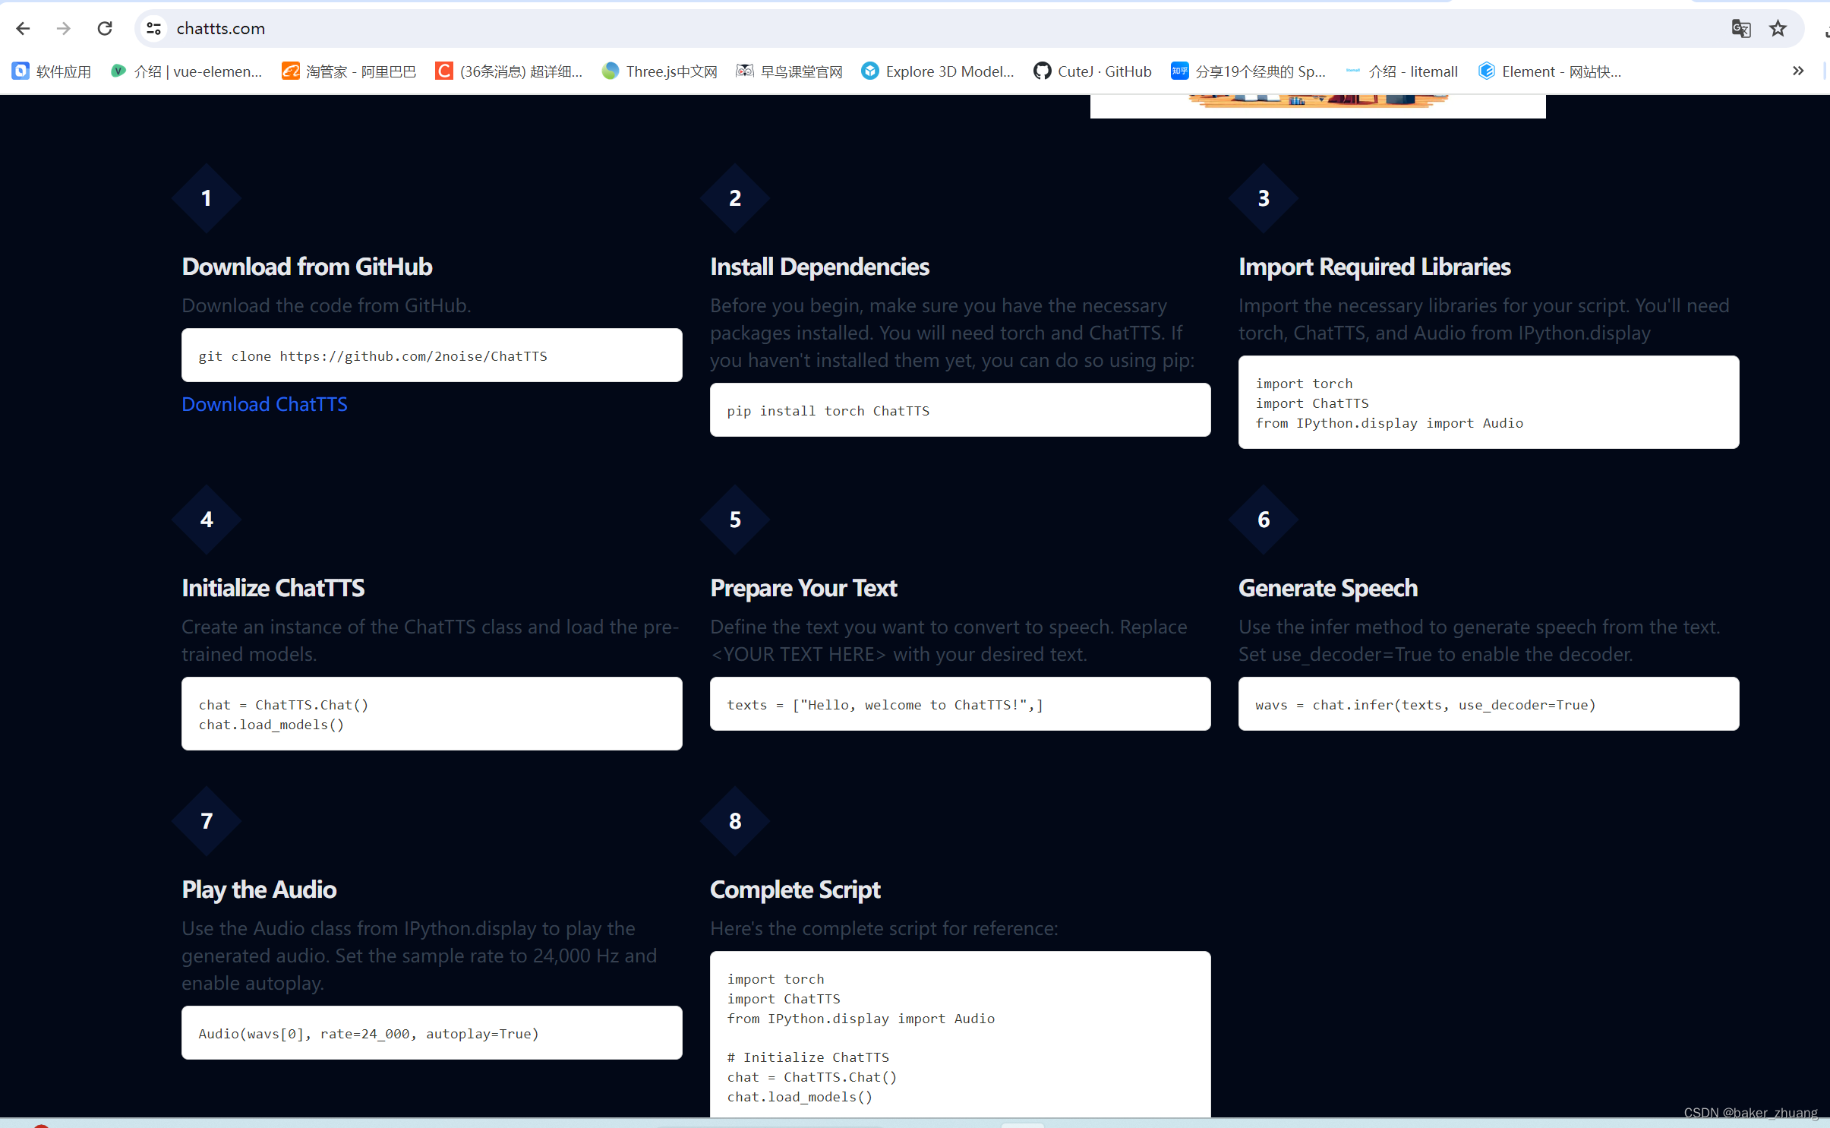Click the browser forward arrow
This screenshot has width=1830, height=1128.
coord(64,29)
